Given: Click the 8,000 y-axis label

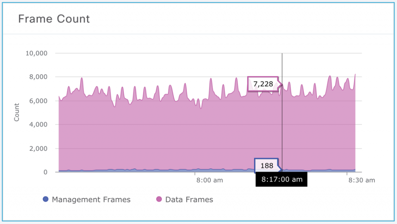Looking at the screenshot, I should [x=39, y=77].
